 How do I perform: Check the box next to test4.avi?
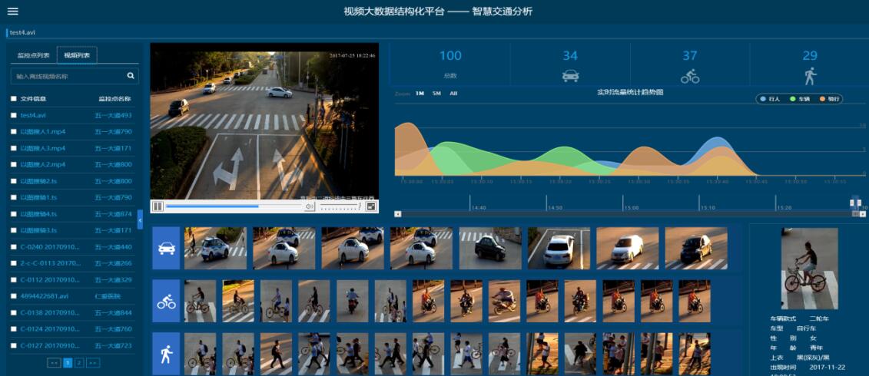point(14,115)
